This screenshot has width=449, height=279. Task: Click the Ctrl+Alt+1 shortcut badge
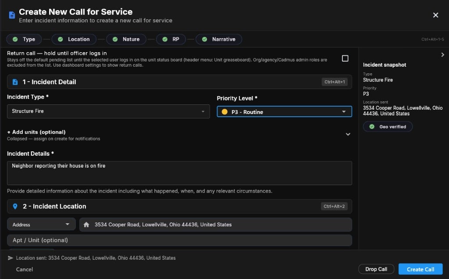tap(335, 82)
